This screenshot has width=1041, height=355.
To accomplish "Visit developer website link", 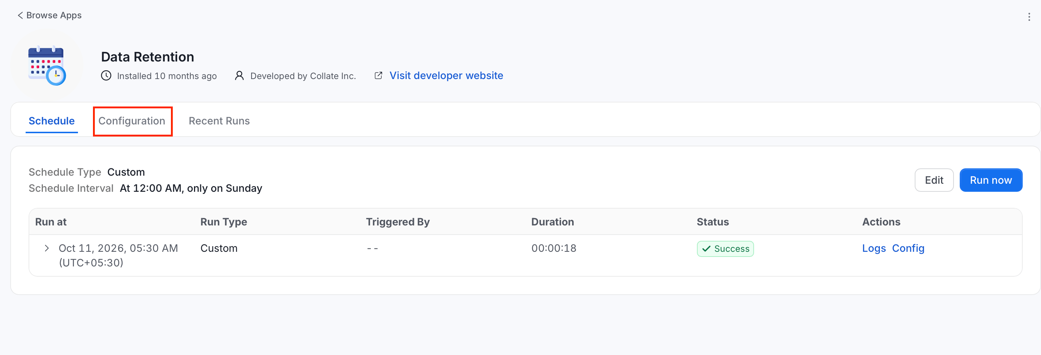I will pyautogui.click(x=446, y=75).
